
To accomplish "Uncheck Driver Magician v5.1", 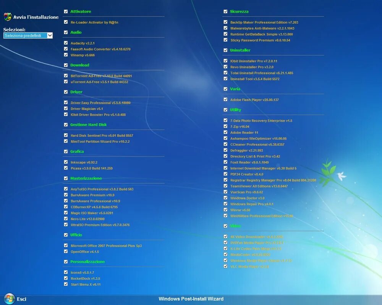I will [x=66, y=109].
